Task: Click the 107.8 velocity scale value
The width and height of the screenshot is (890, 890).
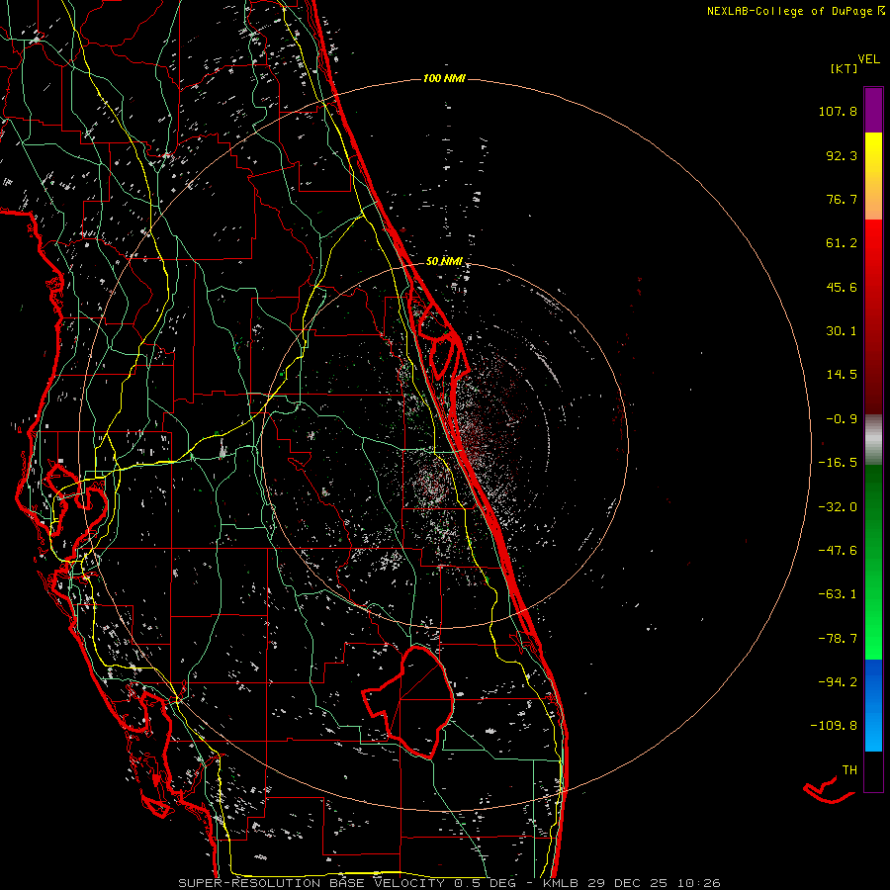Action: click(x=838, y=111)
